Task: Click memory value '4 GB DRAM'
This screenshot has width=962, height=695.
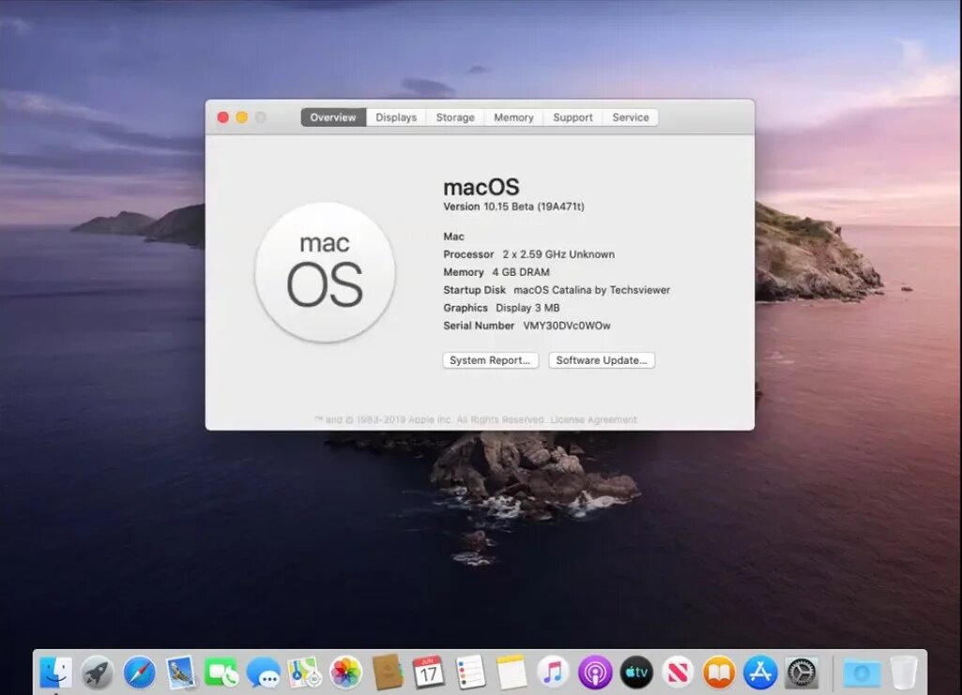Action: pyautogui.click(x=521, y=272)
